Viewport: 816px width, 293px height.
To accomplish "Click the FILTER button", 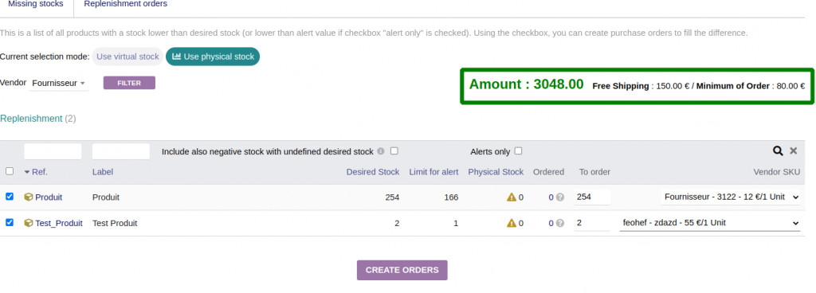I will click(129, 83).
